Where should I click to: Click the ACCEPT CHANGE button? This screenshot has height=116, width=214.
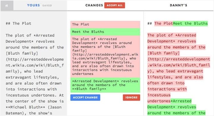[85, 98]
